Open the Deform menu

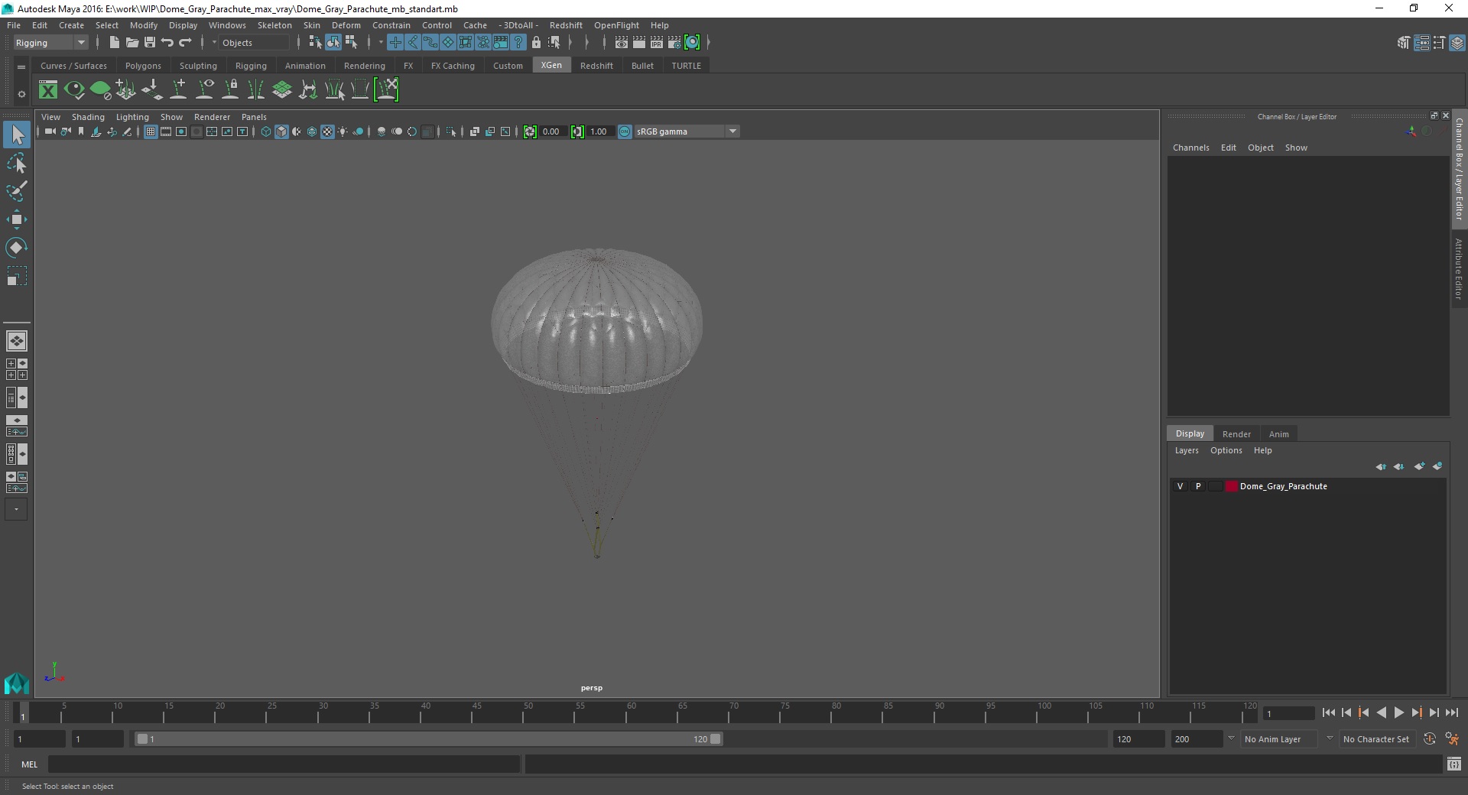pos(346,25)
